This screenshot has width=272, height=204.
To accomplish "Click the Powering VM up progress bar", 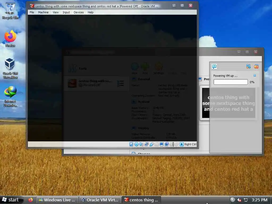I will [x=231, y=82].
